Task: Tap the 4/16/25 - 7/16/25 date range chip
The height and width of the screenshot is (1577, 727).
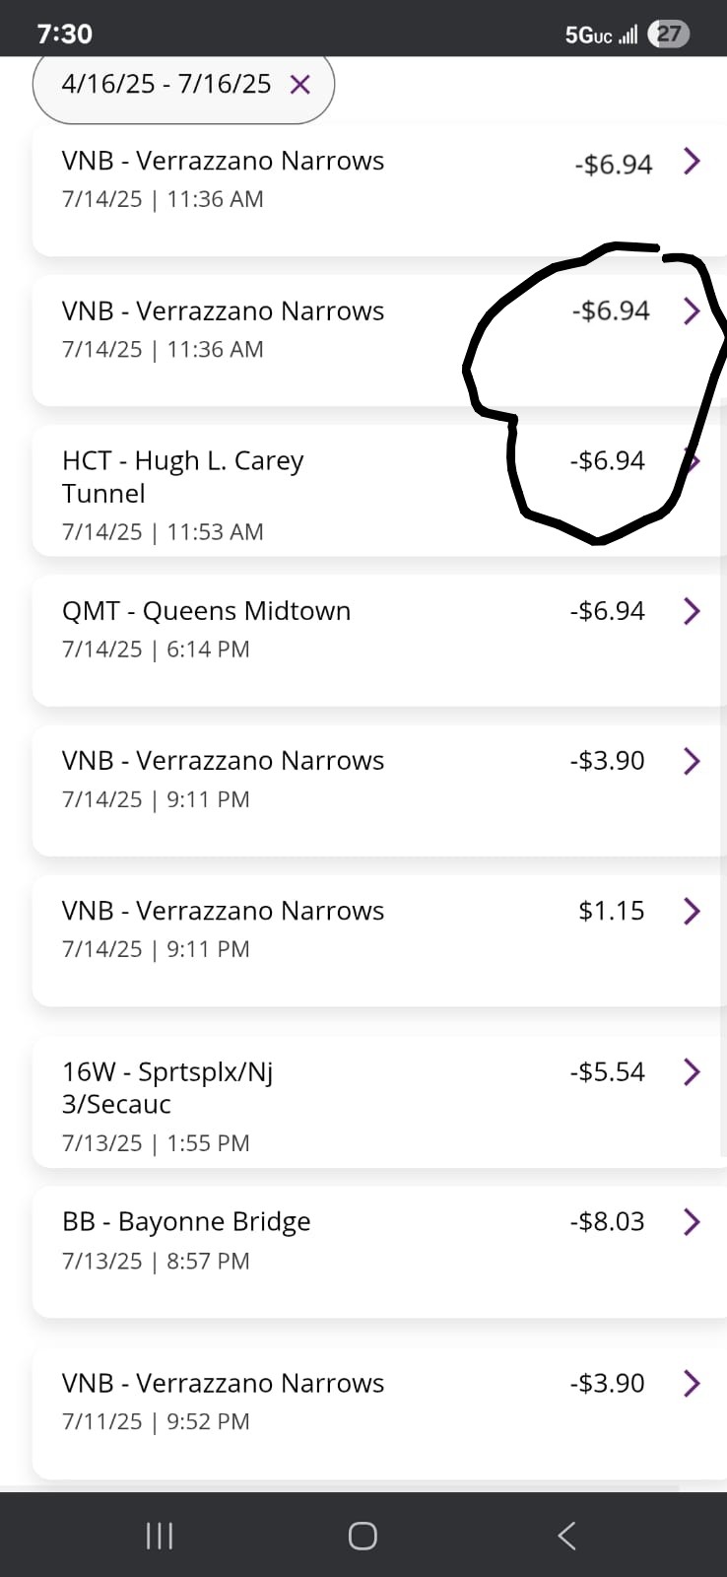Action: pyautogui.click(x=165, y=85)
